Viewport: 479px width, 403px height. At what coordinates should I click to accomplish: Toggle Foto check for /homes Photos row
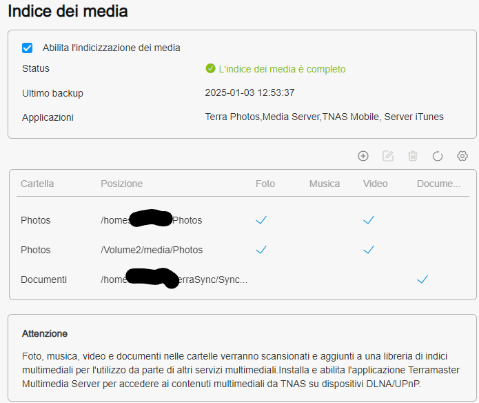click(x=261, y=220)
